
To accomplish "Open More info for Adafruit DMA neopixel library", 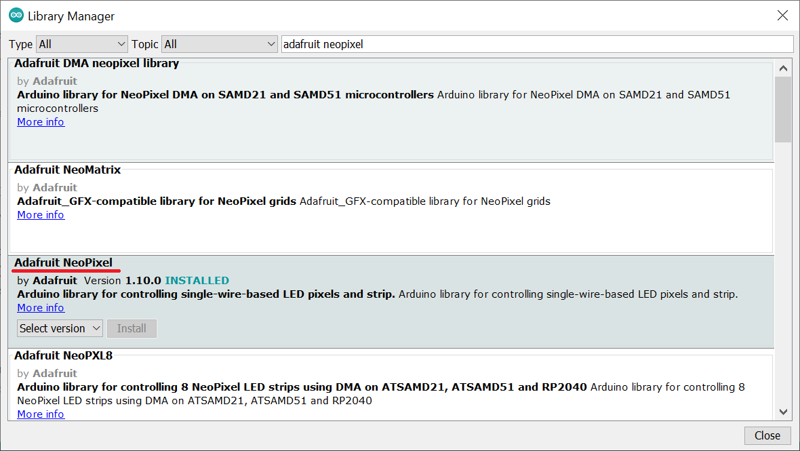I will (x=41, y=122).
